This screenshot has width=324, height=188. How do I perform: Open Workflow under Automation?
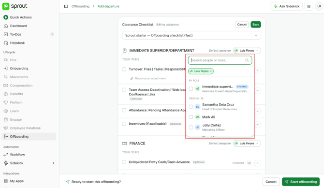[17, 155]
